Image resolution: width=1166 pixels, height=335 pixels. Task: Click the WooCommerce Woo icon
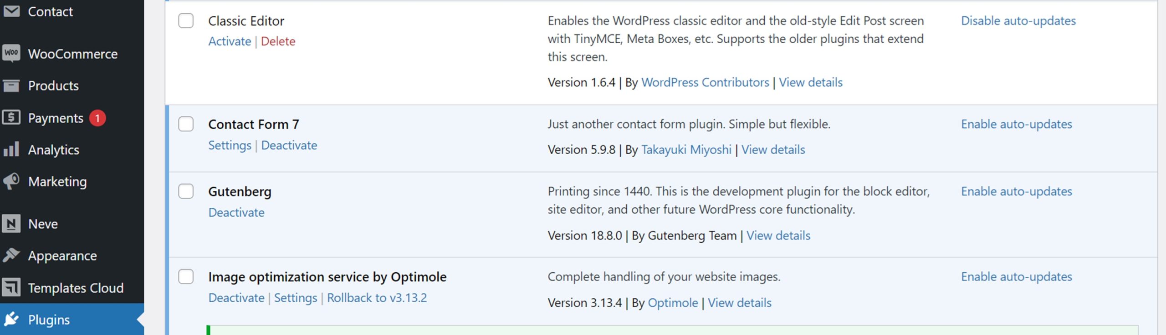click(x=11, y=53)
